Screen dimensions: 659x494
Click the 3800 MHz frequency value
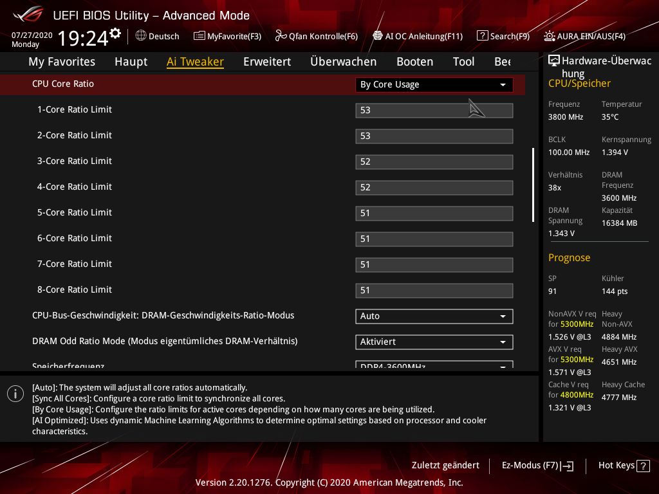click(x=566, y=117)
